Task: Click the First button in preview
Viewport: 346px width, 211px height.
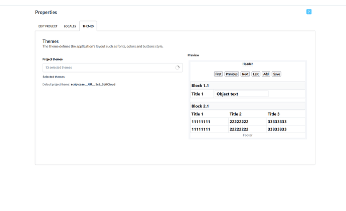Action: coord(218,74)
